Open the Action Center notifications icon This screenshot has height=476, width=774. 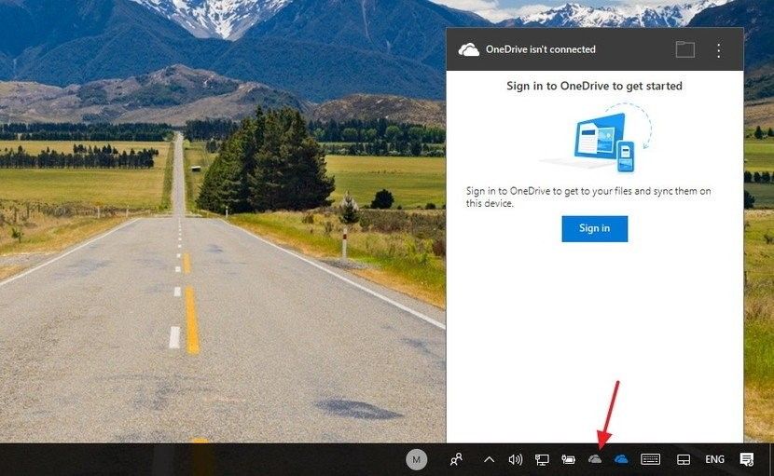pos(747,459)
